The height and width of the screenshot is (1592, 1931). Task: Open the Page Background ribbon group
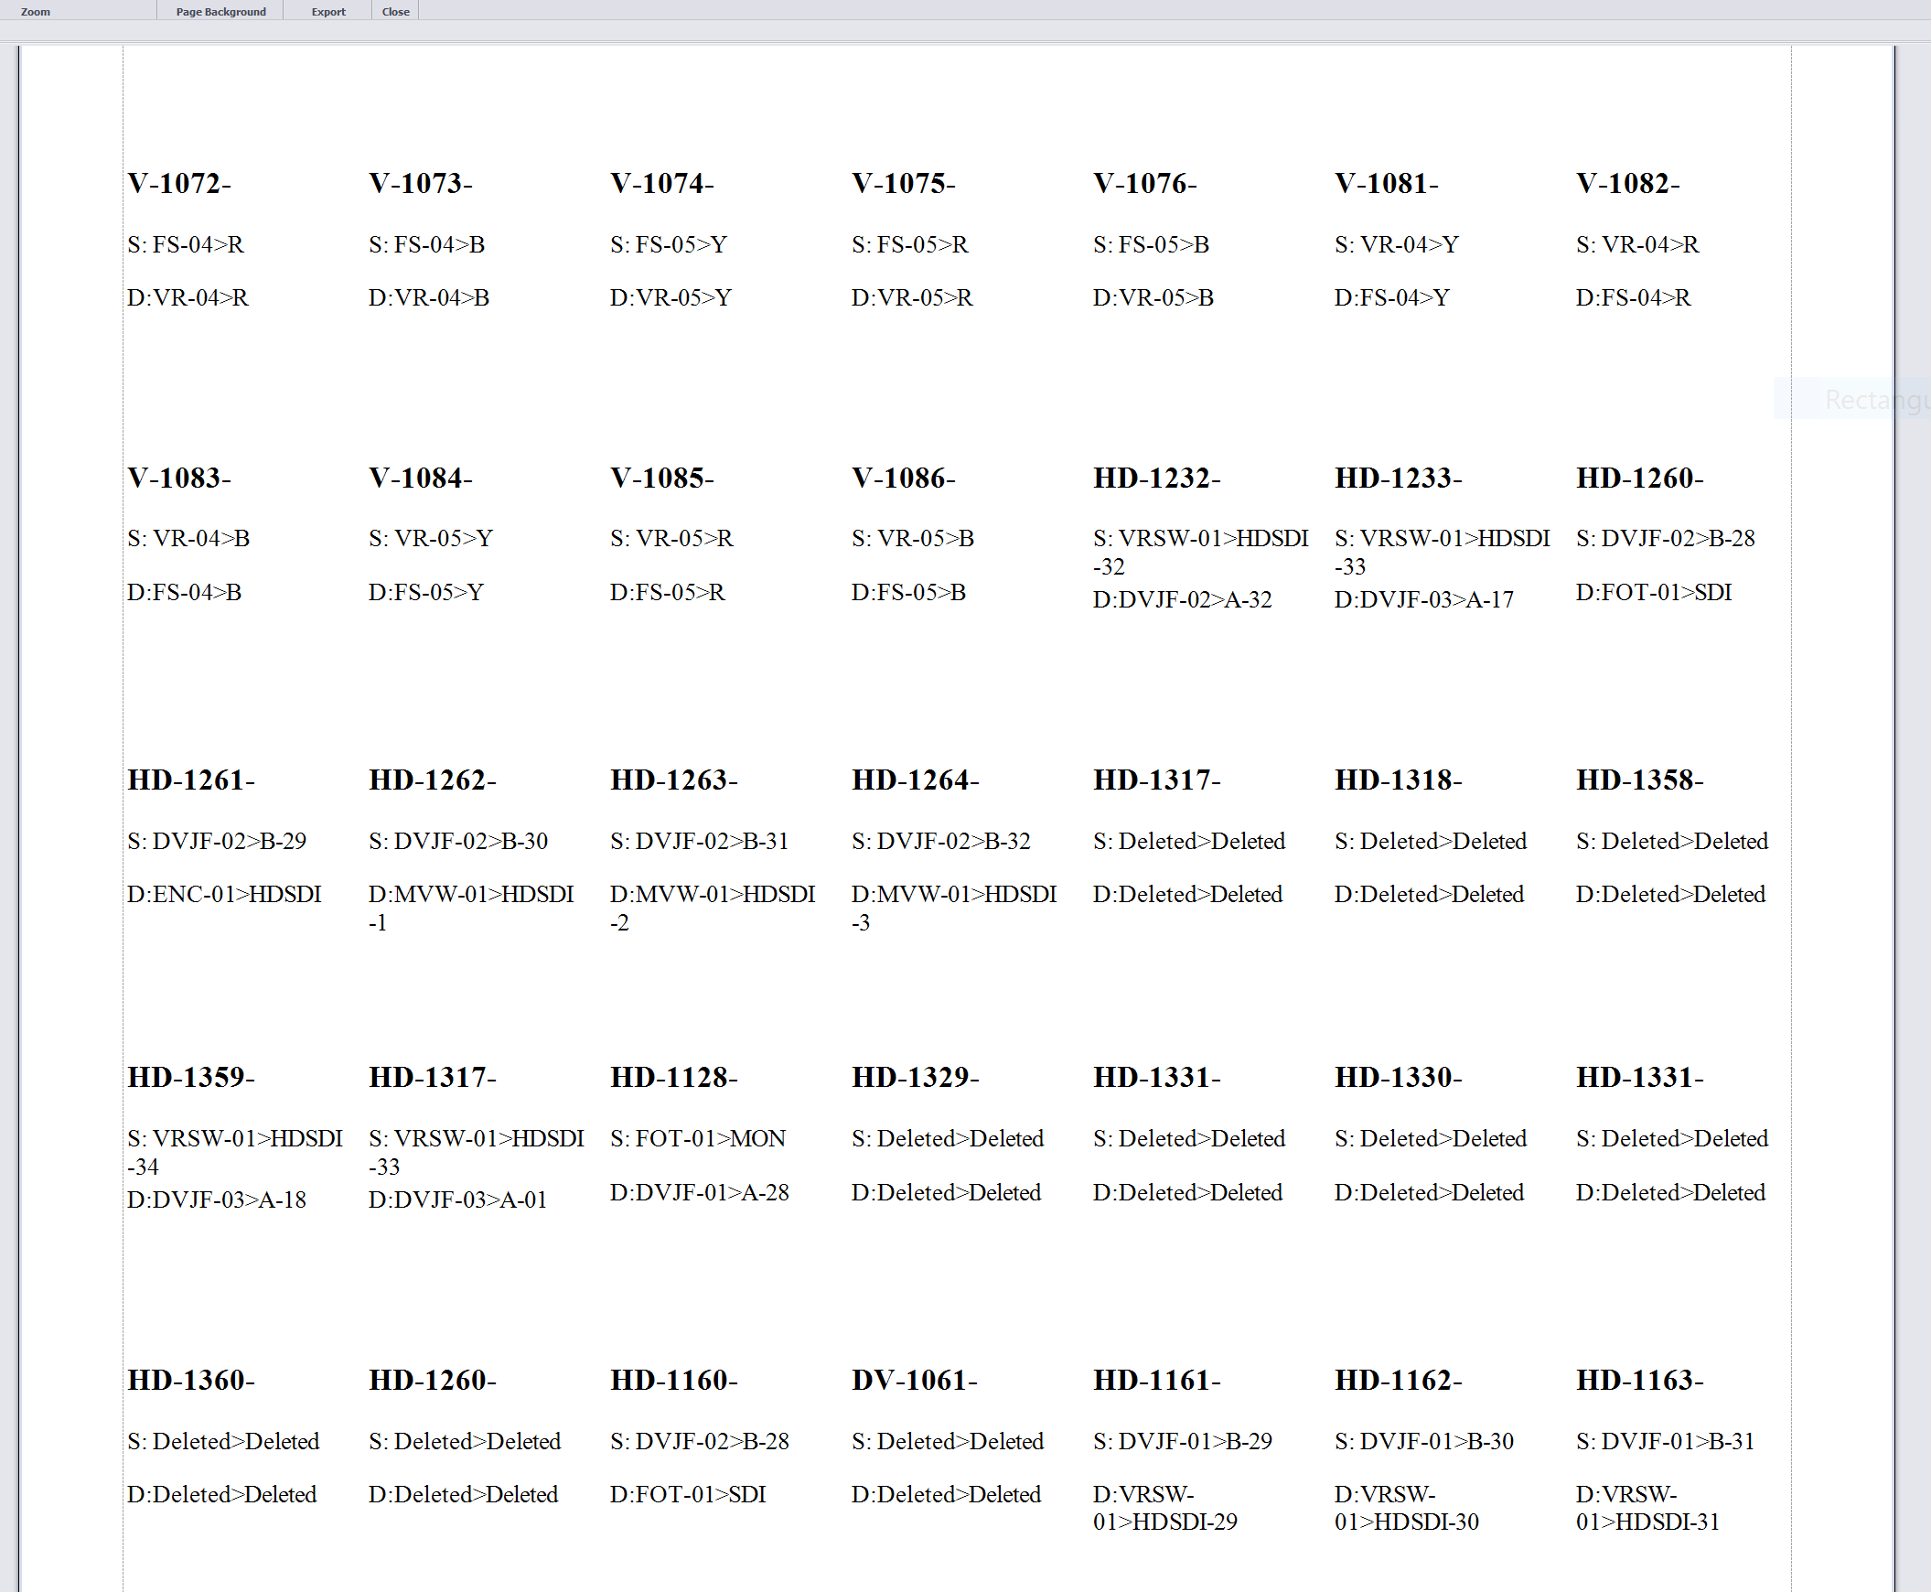click(x=221, y=12)
